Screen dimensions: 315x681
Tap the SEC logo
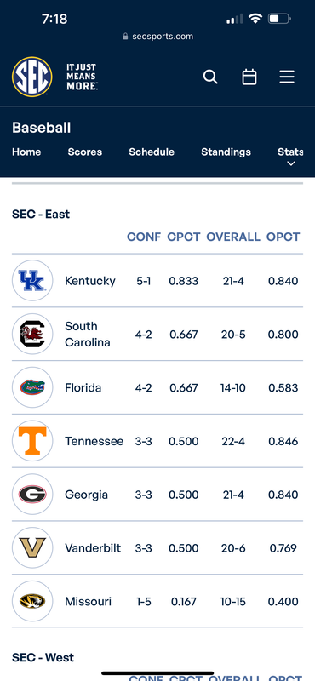[x=32, y=77]
